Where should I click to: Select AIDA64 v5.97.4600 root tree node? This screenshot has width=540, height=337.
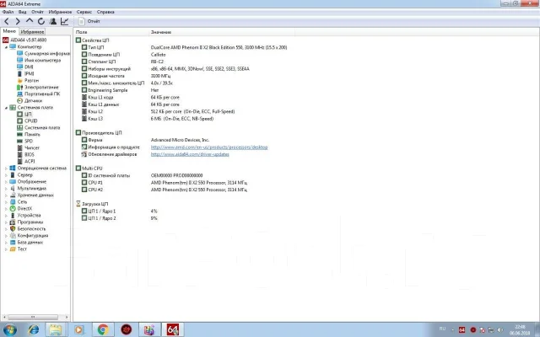[28, 40]
